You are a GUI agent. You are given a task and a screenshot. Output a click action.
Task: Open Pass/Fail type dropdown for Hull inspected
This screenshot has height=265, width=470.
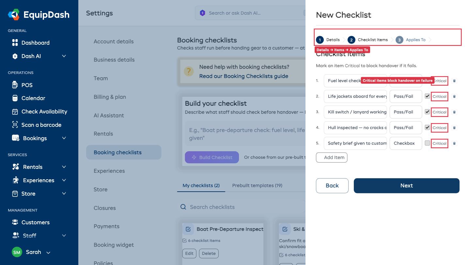pyautogui.click(x=406, y=128)
